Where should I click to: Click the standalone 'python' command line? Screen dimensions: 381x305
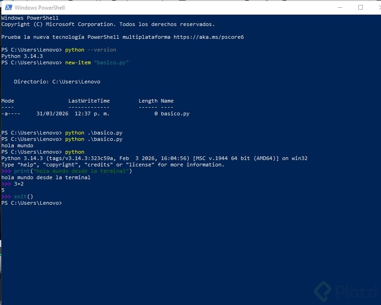pos(43,152)
